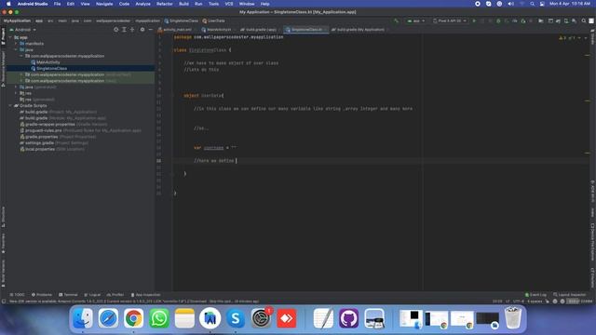The height and width of the screenshot is (335, 596).
Task: Switch to activity_main.xml editor tab
Action: (175, 30)
